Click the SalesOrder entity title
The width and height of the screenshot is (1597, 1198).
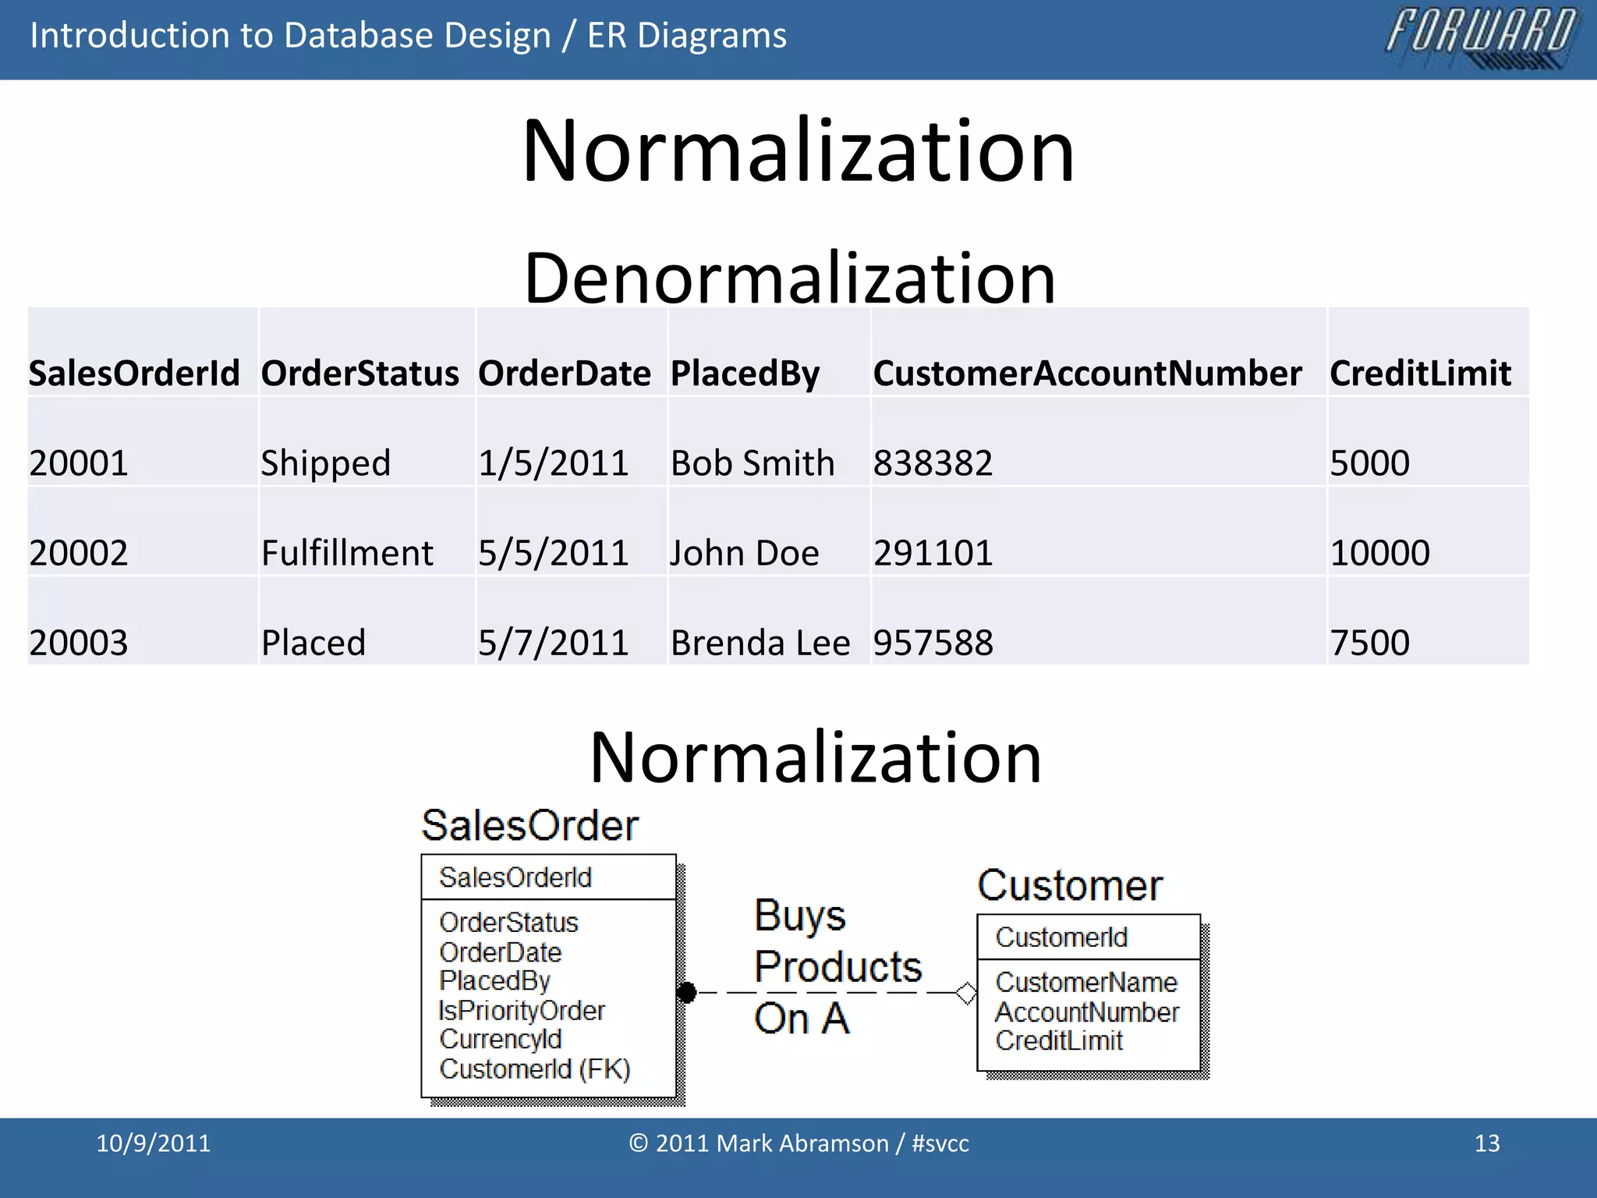529,825
